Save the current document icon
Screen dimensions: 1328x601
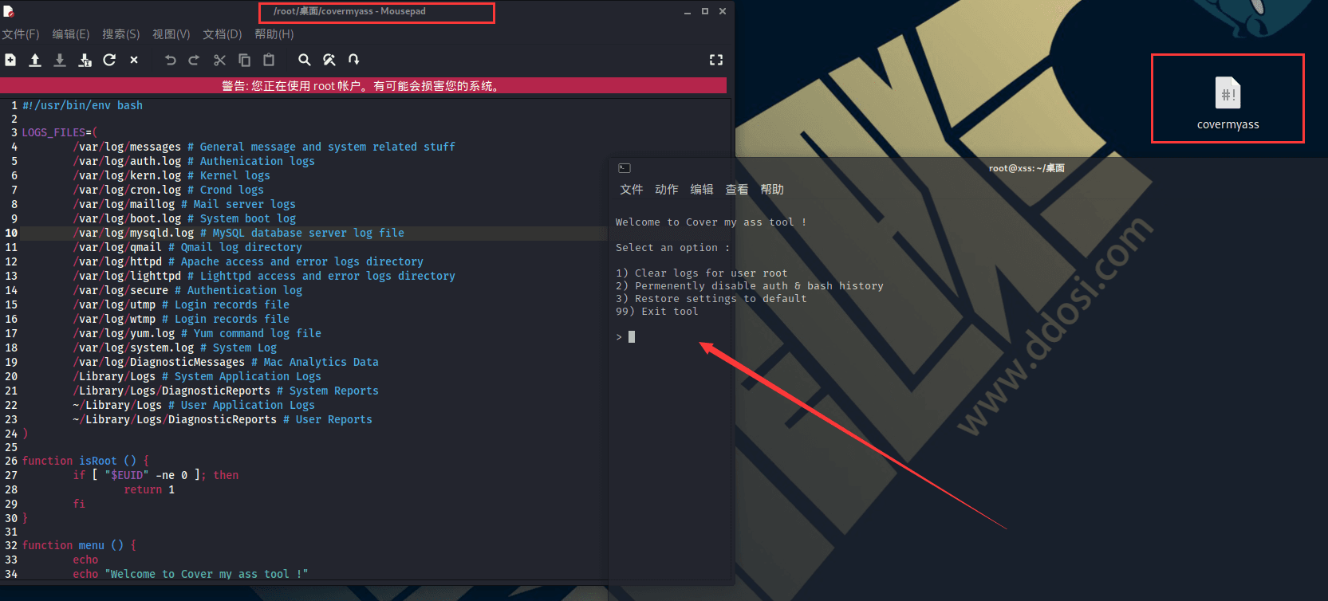[x=60, y=60]
